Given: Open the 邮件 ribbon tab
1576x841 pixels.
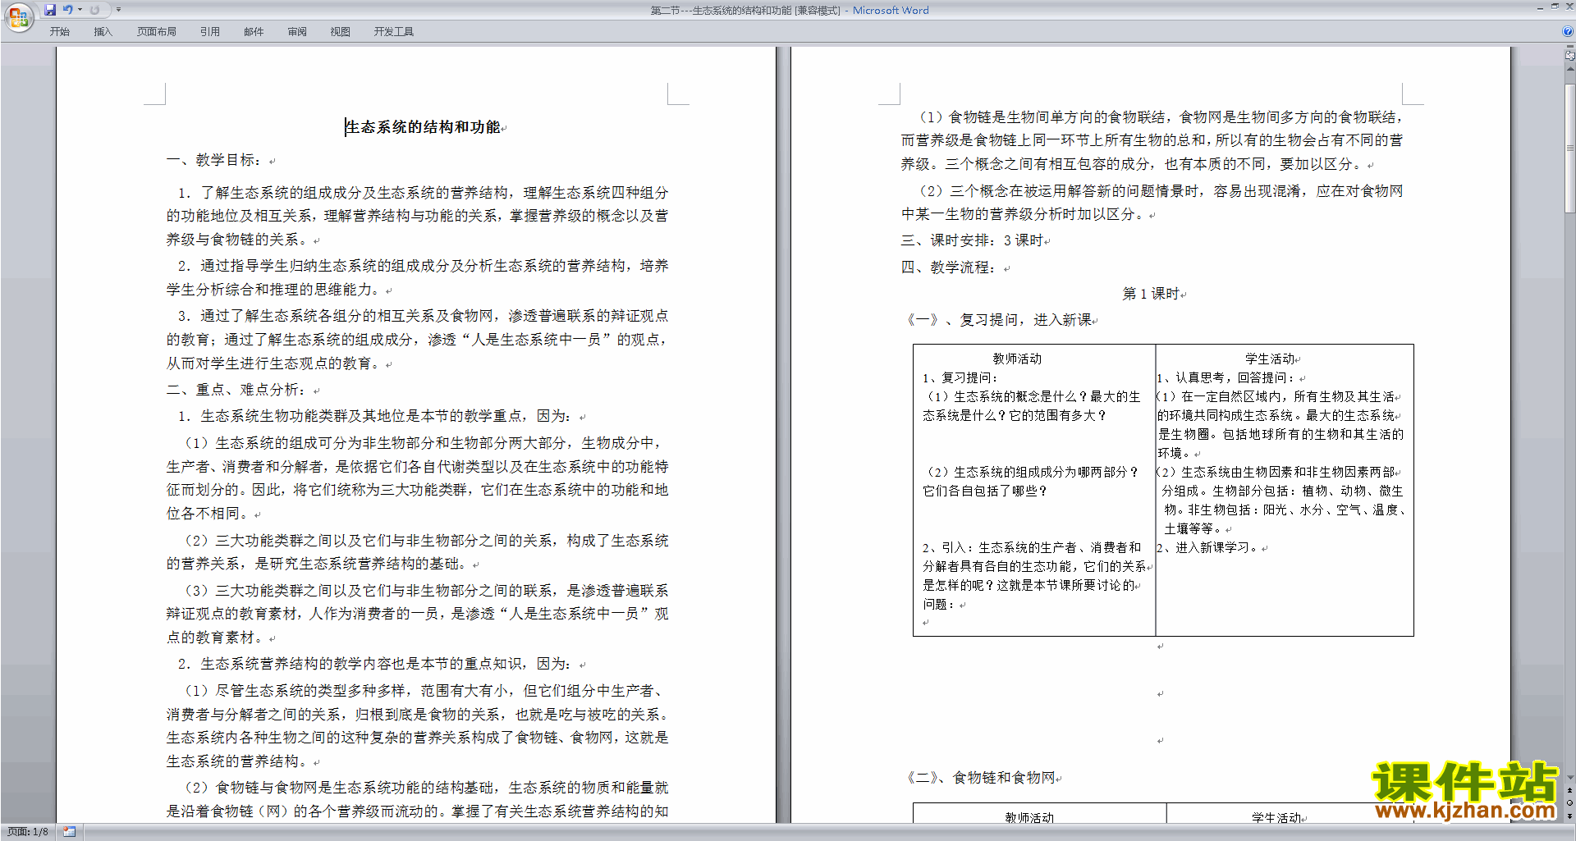Looking at the screenshot, I should pos(254,32).
